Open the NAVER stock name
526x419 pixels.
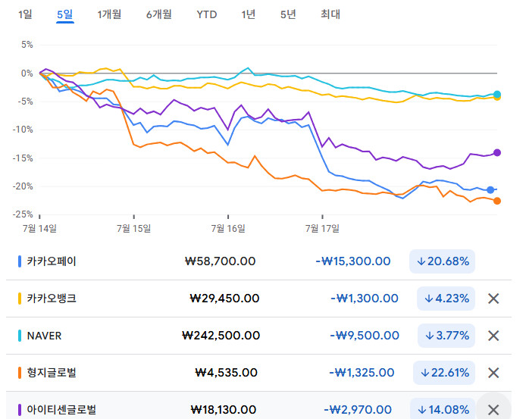(x=44, y=336)
